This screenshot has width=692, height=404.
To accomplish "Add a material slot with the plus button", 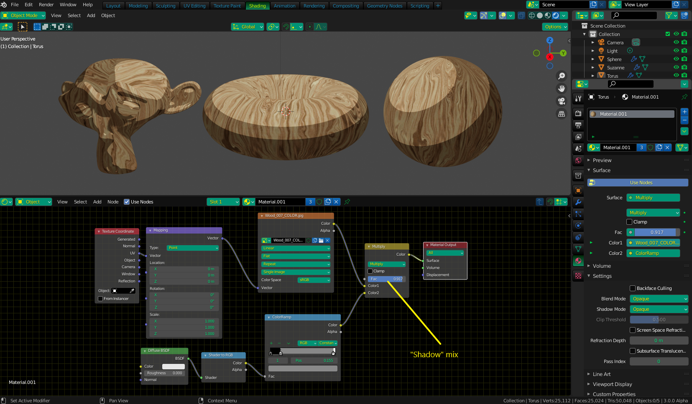I will [x=684, y=112].
